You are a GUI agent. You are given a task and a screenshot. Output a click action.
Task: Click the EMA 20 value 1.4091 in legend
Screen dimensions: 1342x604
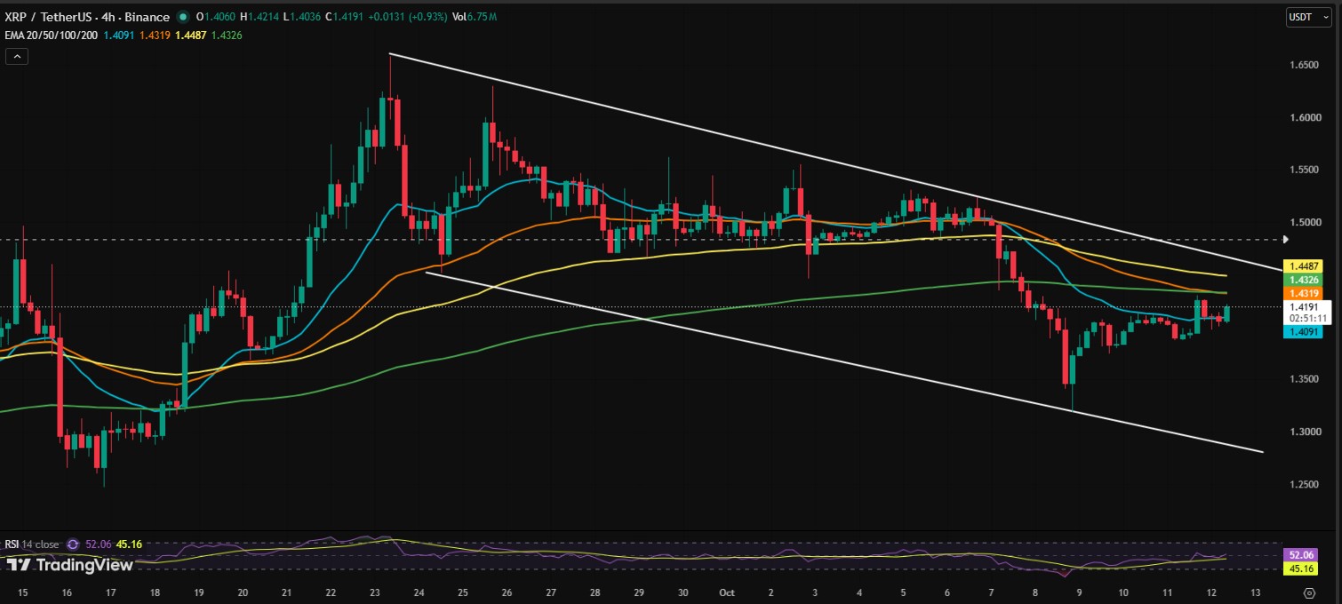pyautogui.click(x=121, y=35)
